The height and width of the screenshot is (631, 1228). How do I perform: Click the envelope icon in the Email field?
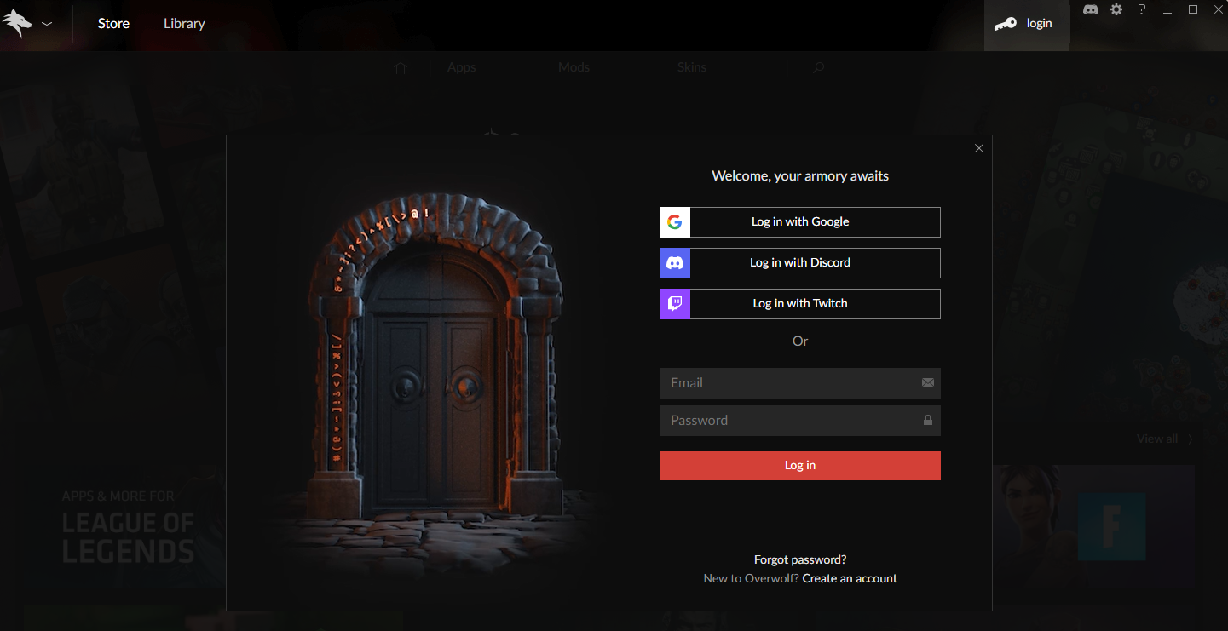coord(928,383)
